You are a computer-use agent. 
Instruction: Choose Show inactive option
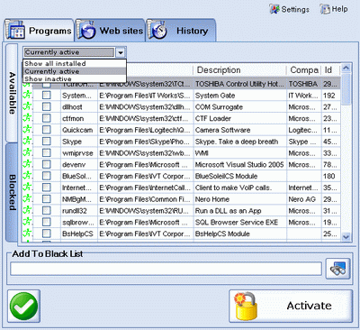click(x=75, y=78)
